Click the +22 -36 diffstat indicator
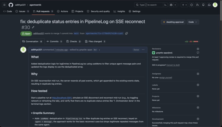Image resolution: width=222 pixels, height=127 pixels. coord(192,42)
